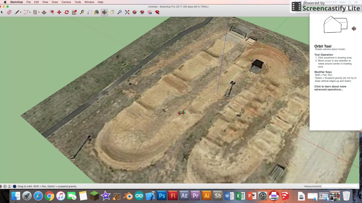Open the Camera menu
Image resolution: width=362 pixels, height=203 pixels.
(66, 2)
